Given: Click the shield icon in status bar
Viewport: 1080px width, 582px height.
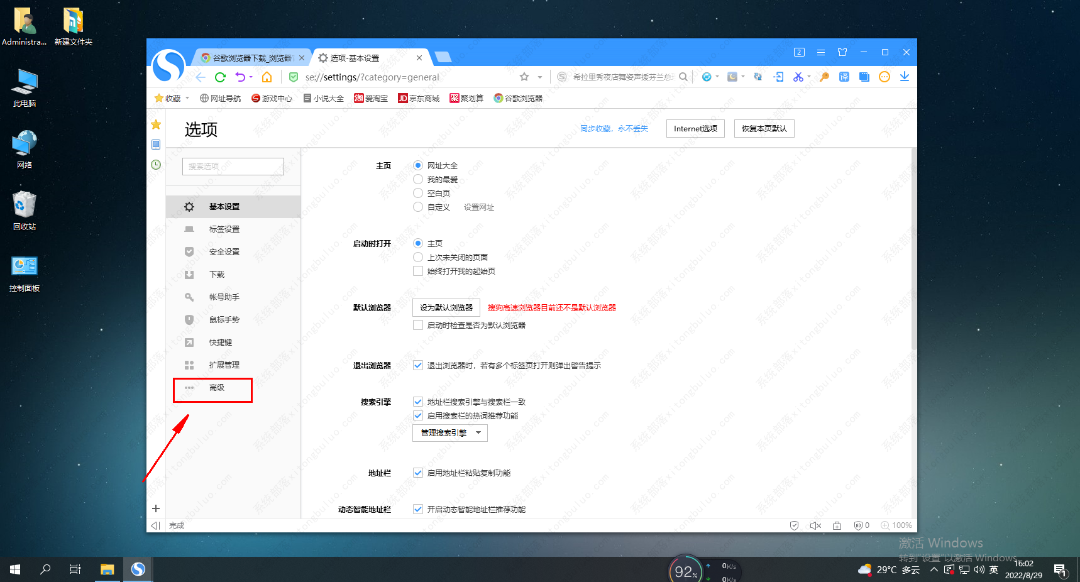Looking at the screenshot, I should (795, 525).
